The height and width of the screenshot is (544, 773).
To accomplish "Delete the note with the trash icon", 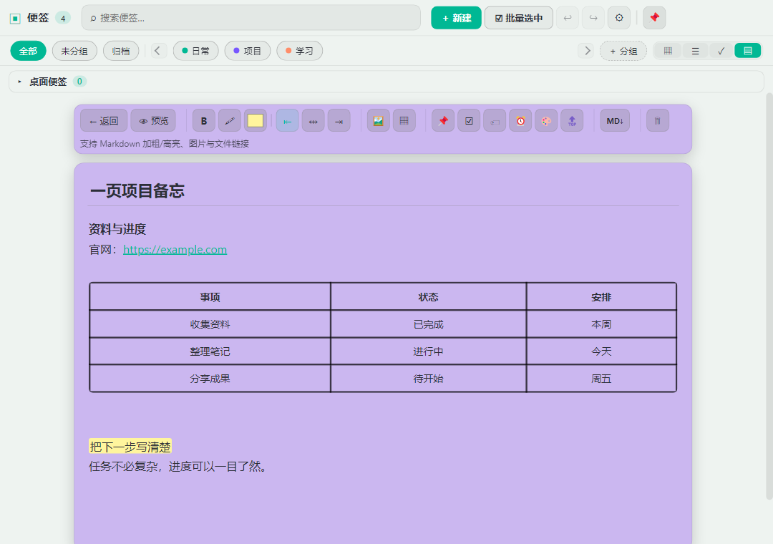I will coord(658,121).
